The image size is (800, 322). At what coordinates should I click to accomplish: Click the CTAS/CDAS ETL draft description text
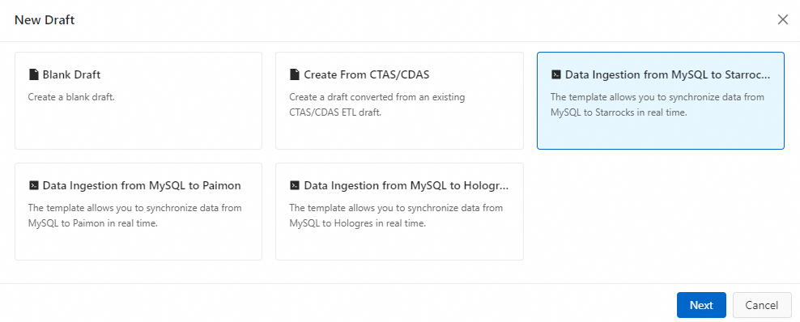click(x=377, y=104)
